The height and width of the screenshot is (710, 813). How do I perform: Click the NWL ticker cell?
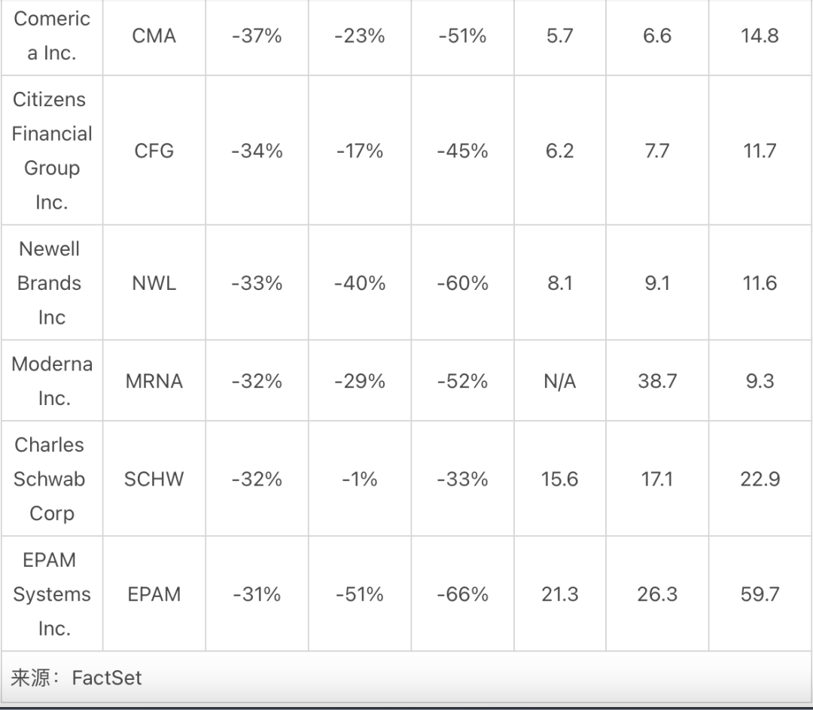tap(154, 283)
